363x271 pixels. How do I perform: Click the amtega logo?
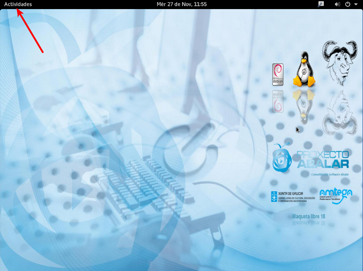[336, 195]
